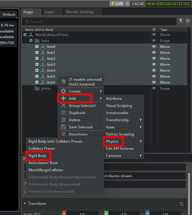Viewport: 192px width, 215px height.
Task: Click the NEW VERSION DETECTED cache notice
Action: [168, 4]
